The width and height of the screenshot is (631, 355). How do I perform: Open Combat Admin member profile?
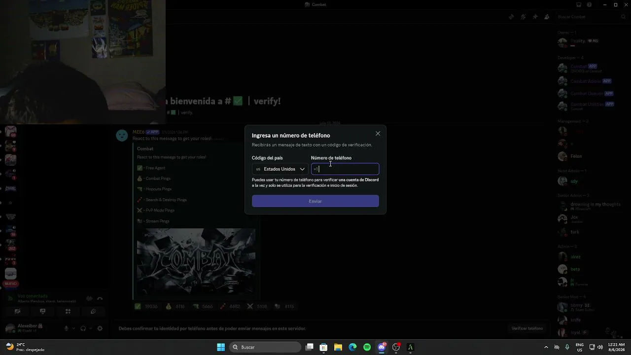(x=586, y=81)
